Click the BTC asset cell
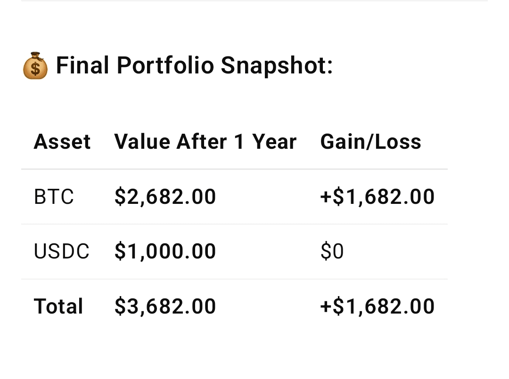The image size is (509, 379). pos(54,197)
